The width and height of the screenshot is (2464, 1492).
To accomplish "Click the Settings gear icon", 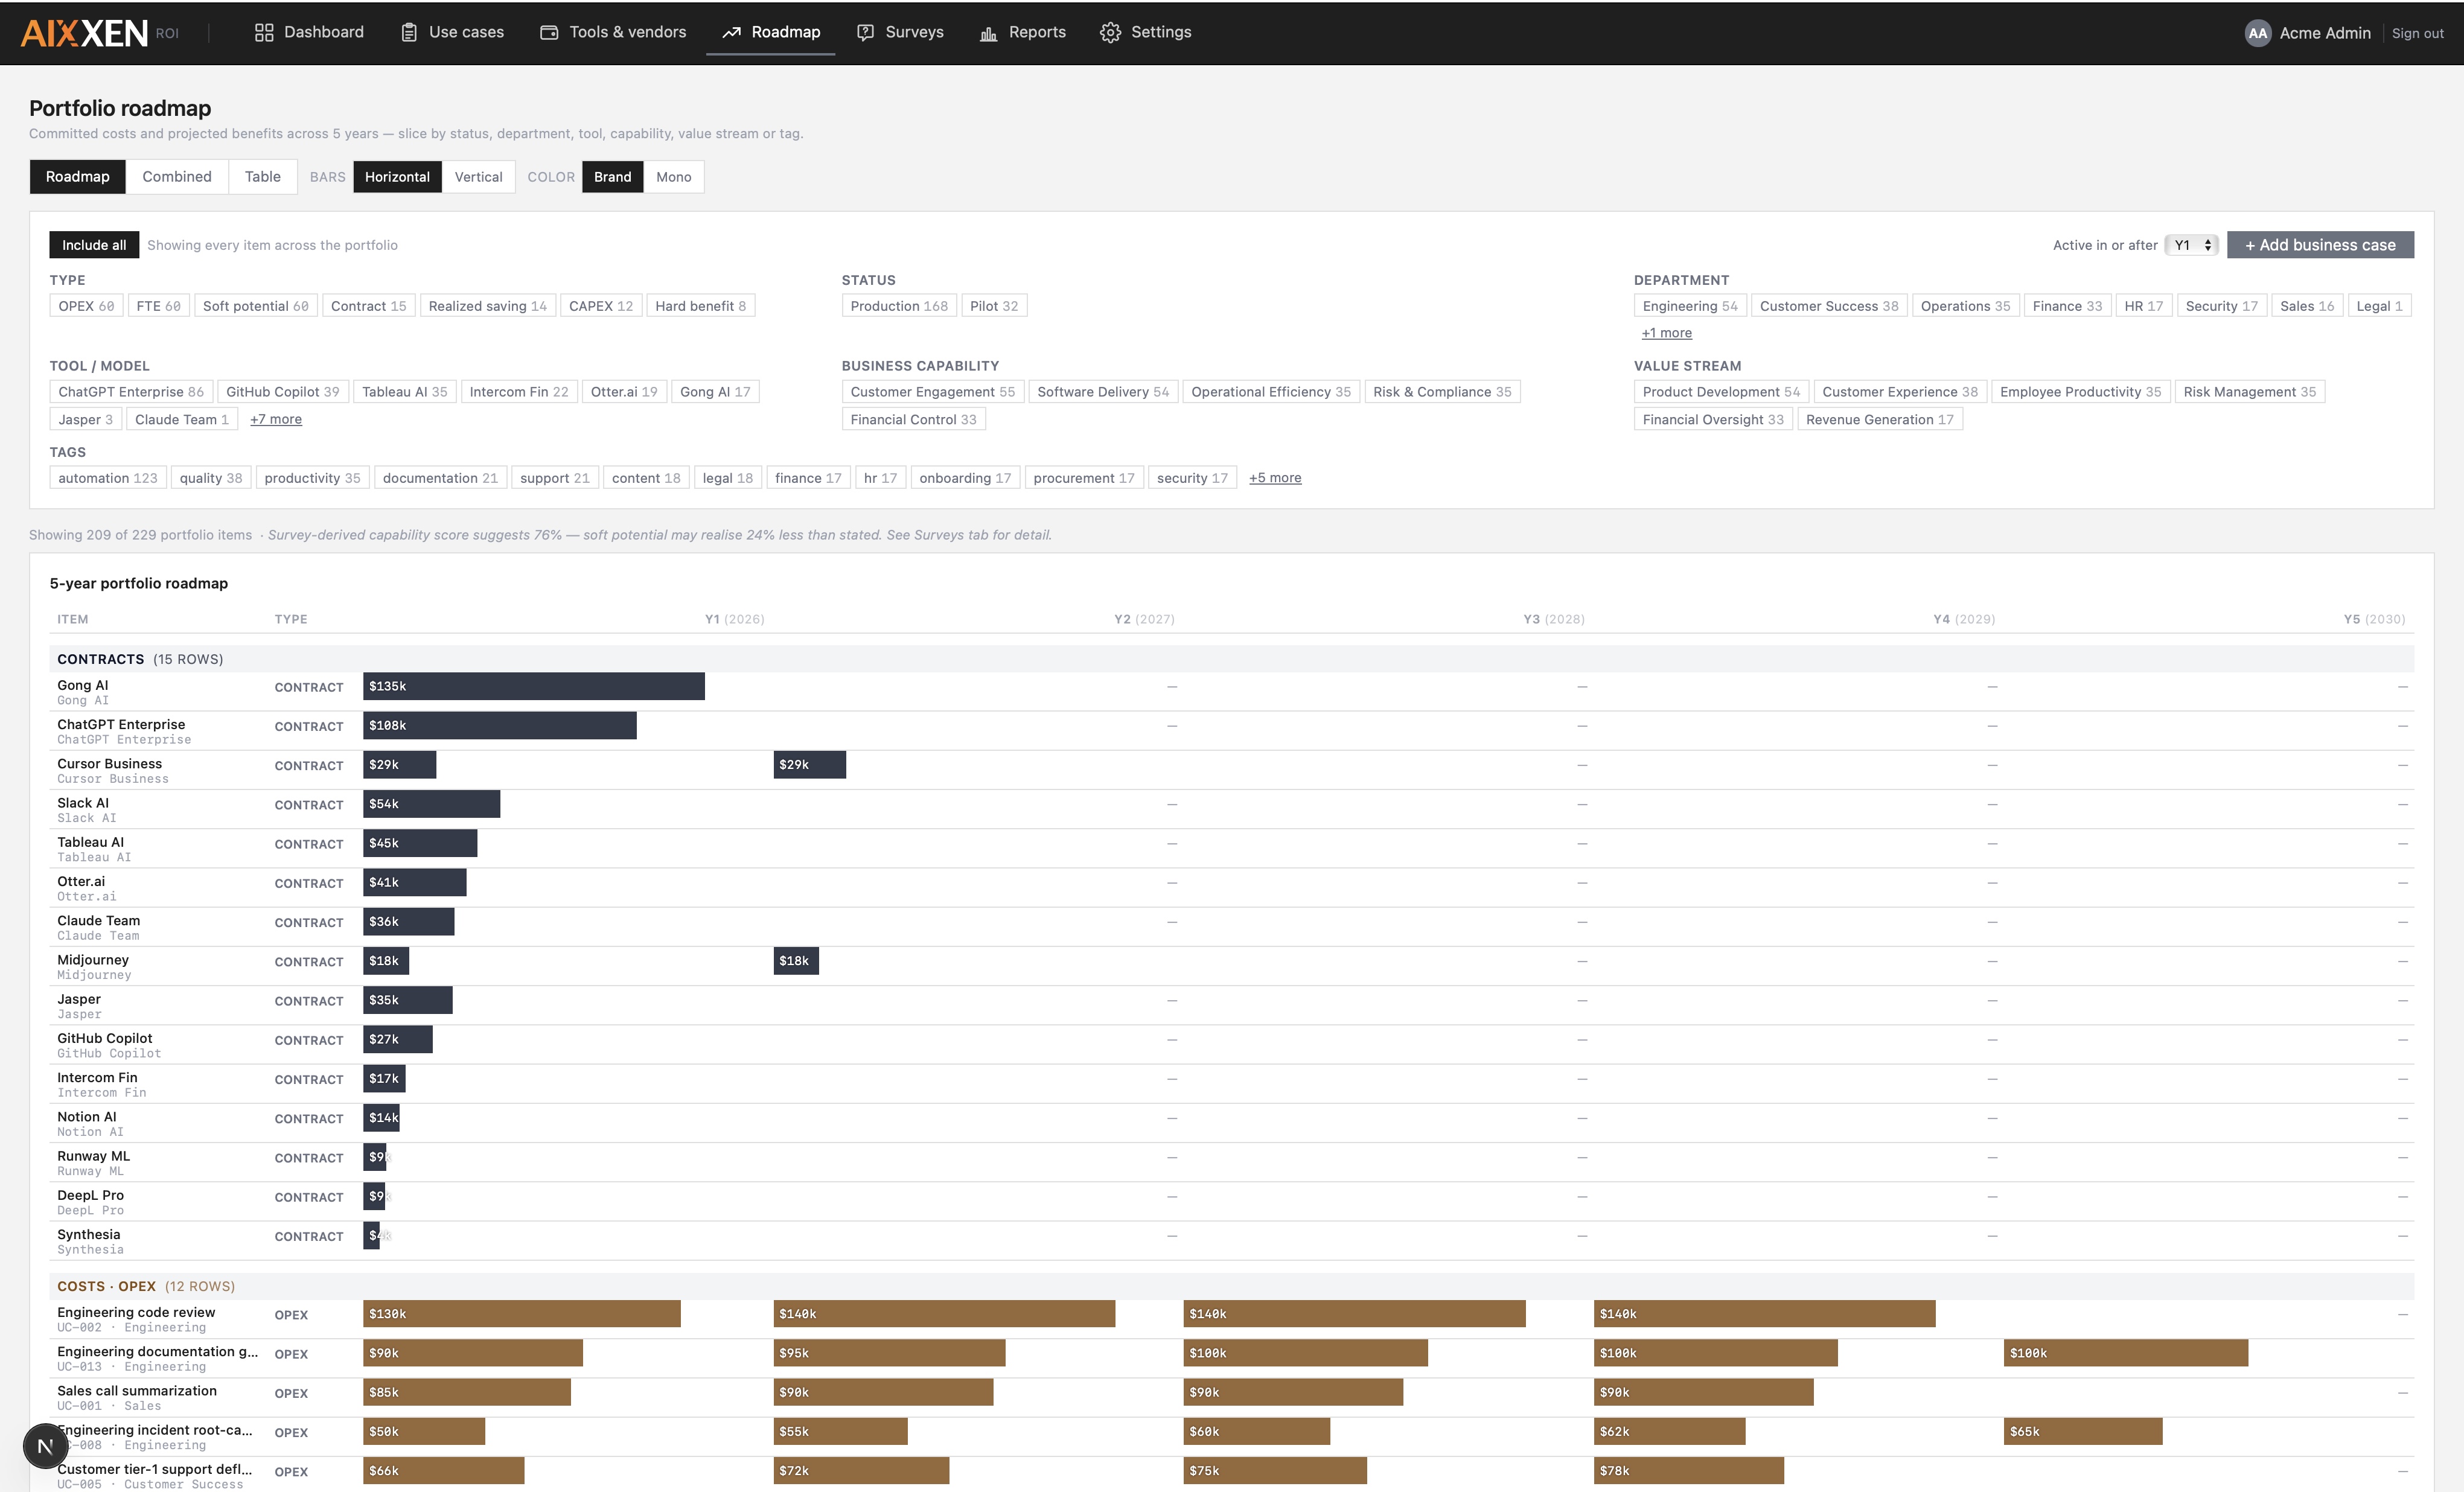I will [1110, 33].
